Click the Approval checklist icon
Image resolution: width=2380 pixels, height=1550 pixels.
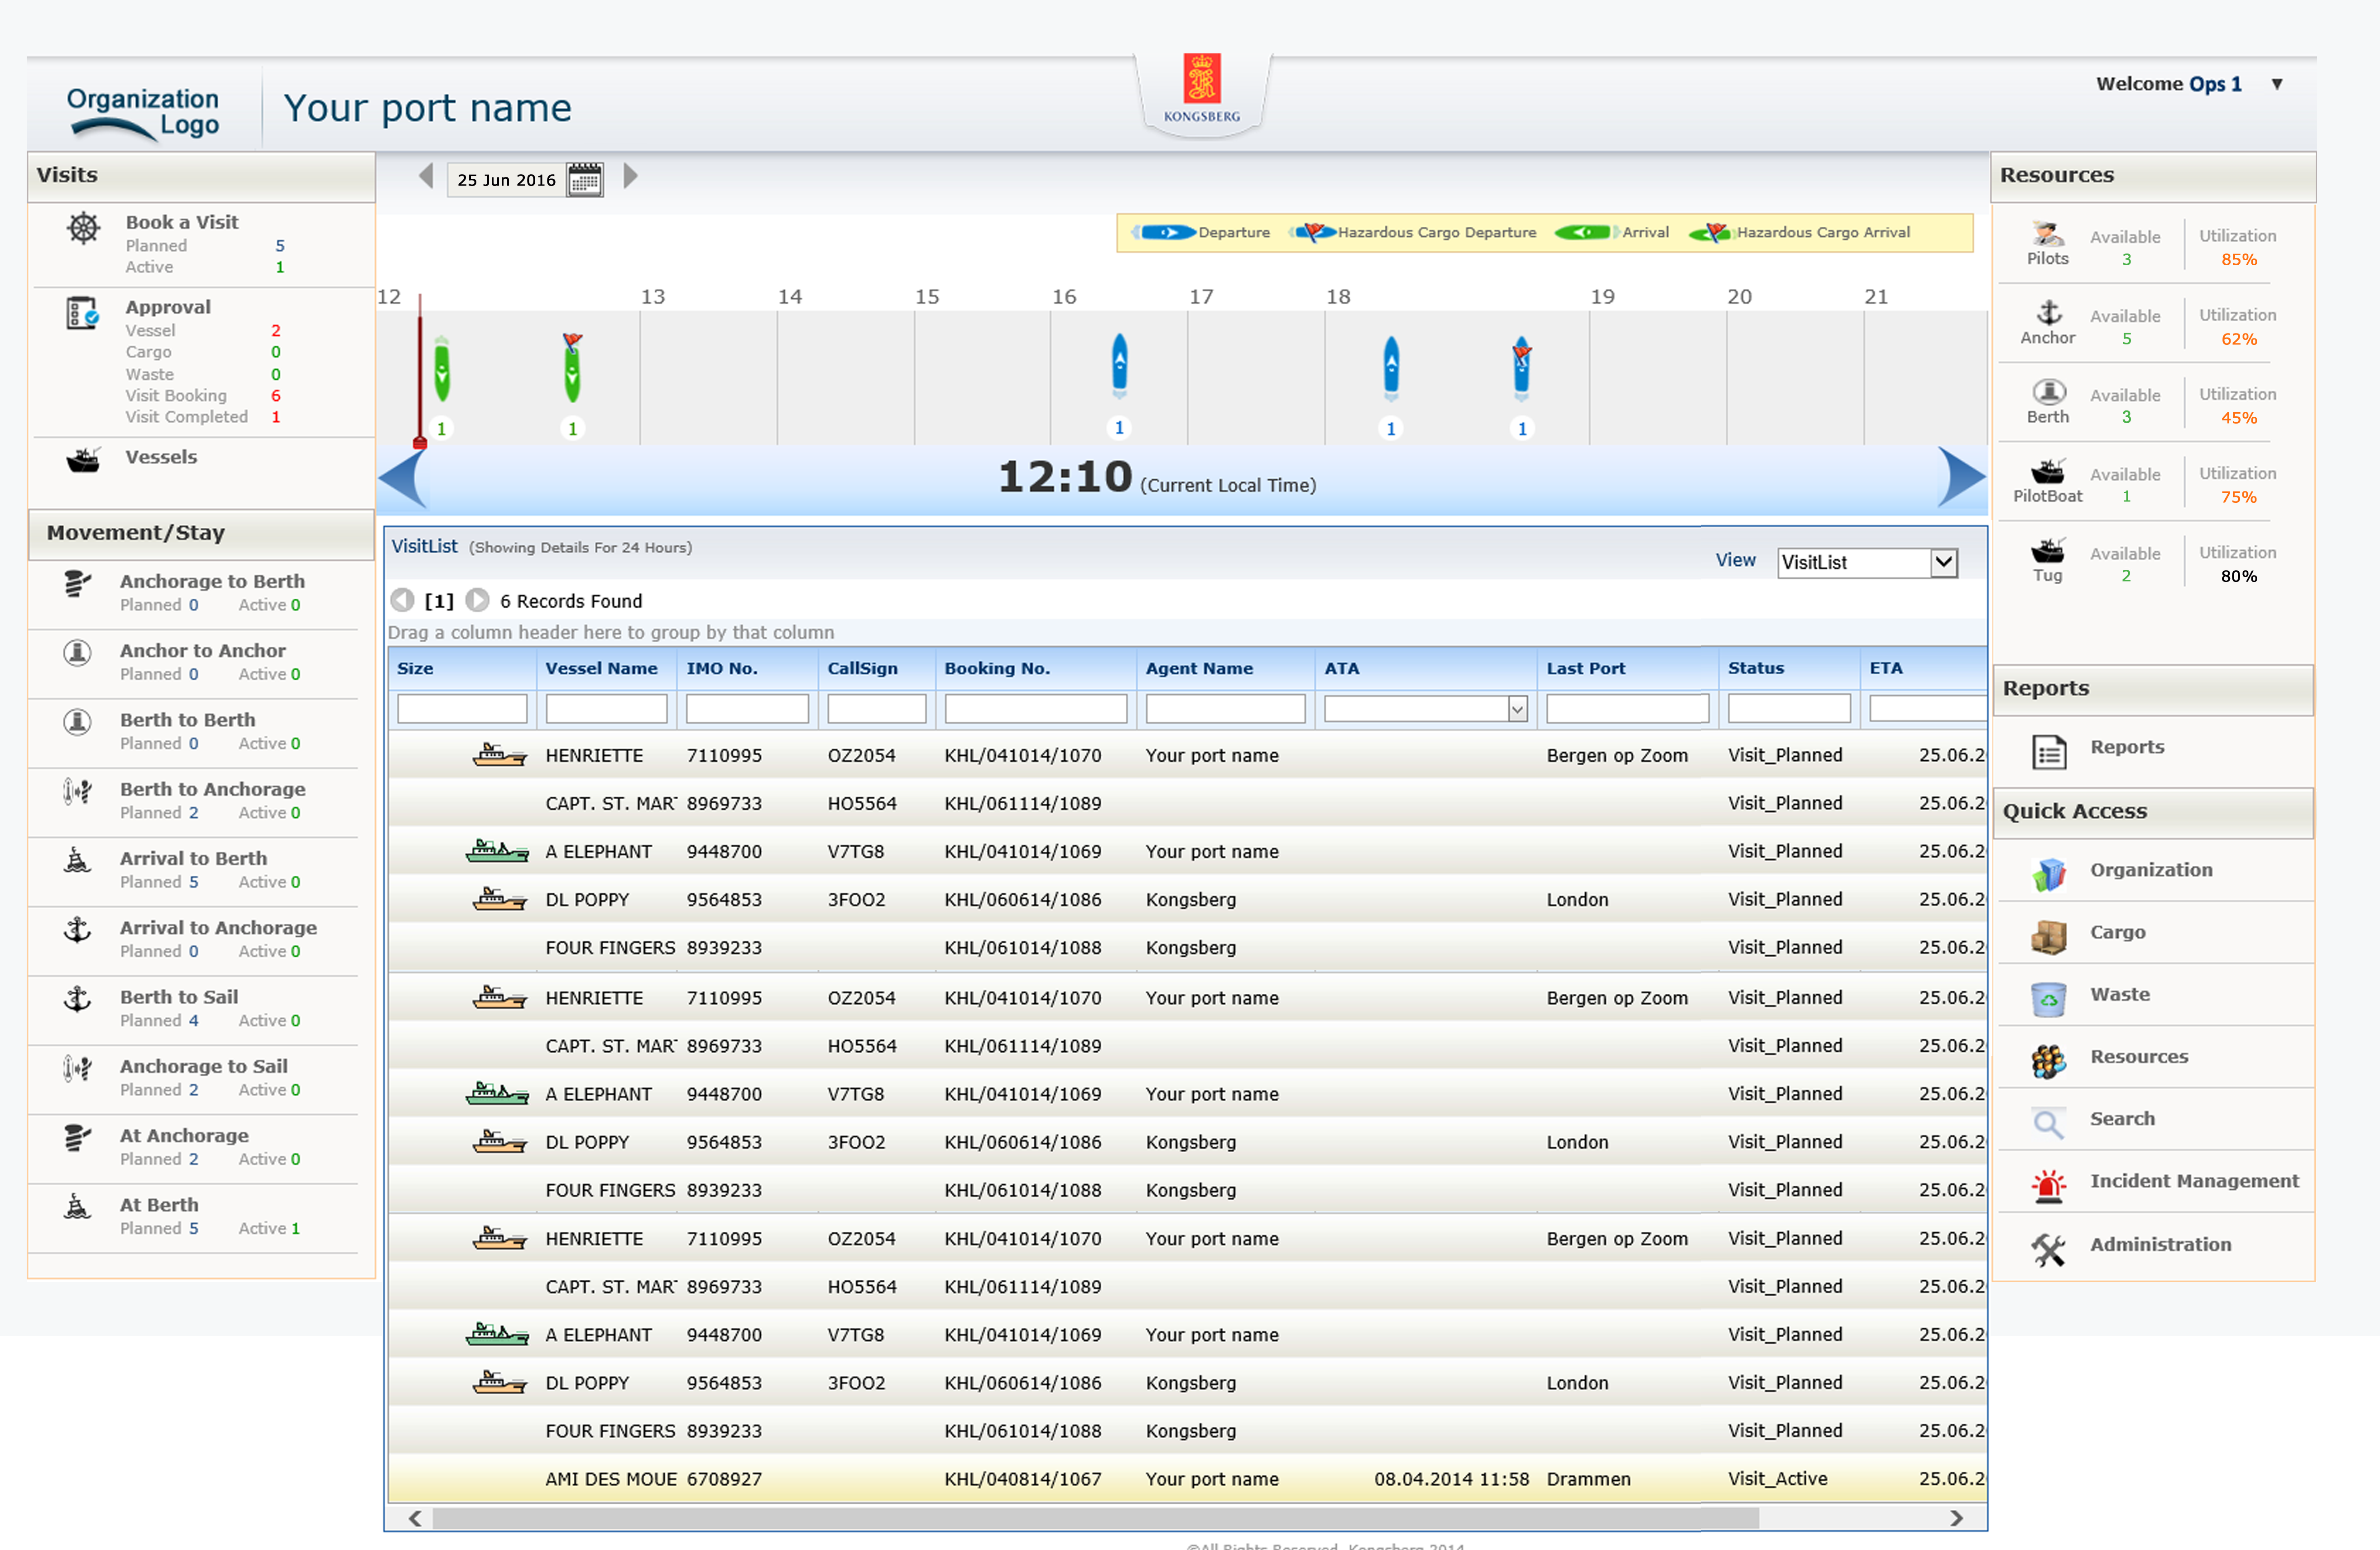click(x=82, y=314)
